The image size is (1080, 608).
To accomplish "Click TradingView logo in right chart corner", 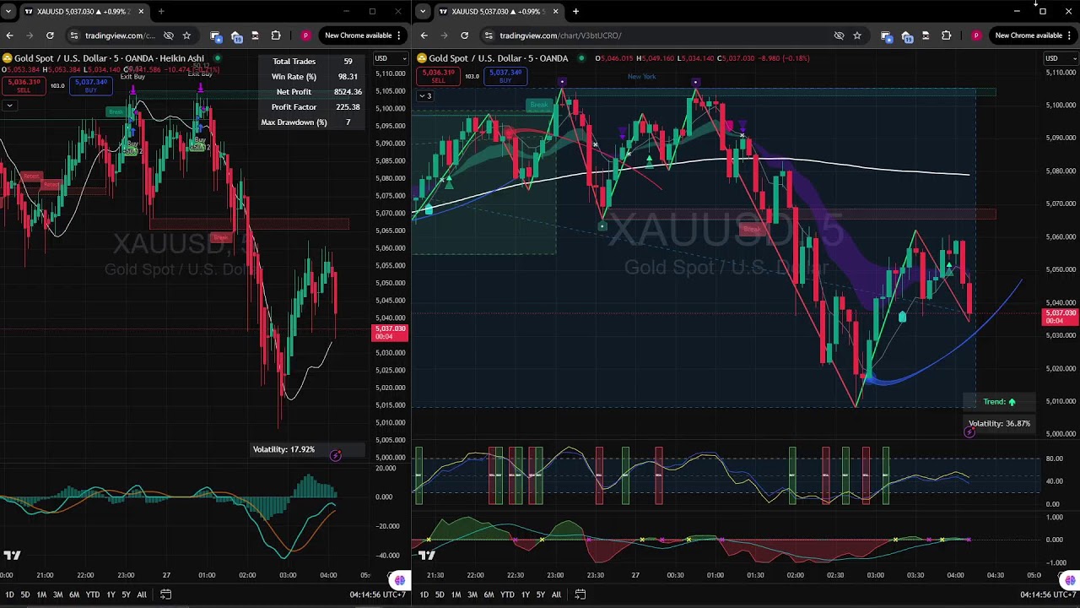I will click(426, 555).
